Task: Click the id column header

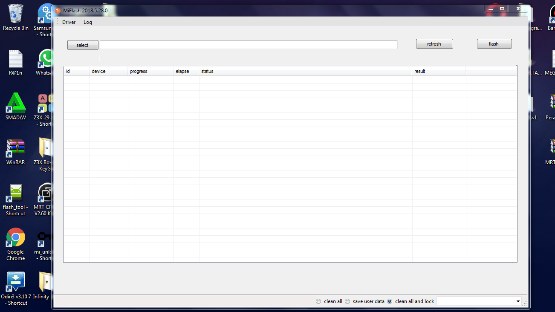Action: [76, 71]
